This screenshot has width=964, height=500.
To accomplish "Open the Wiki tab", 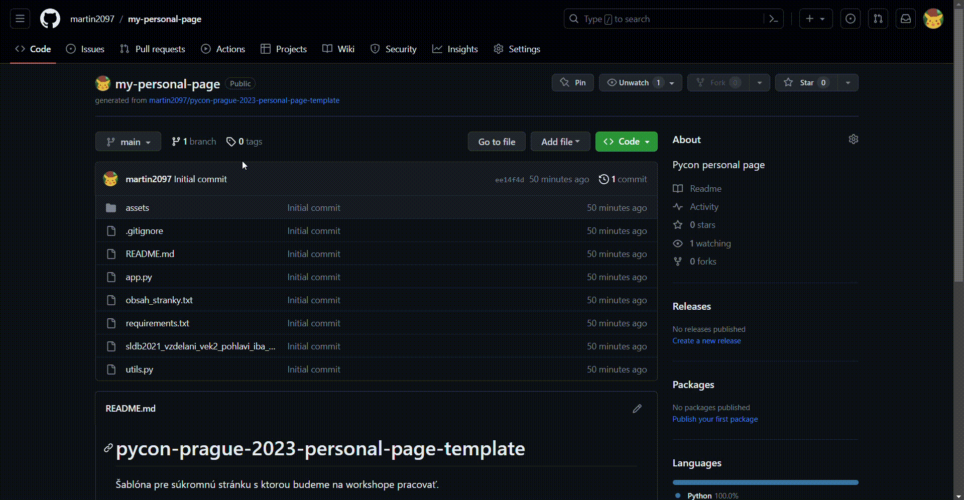I will point(338,49).
